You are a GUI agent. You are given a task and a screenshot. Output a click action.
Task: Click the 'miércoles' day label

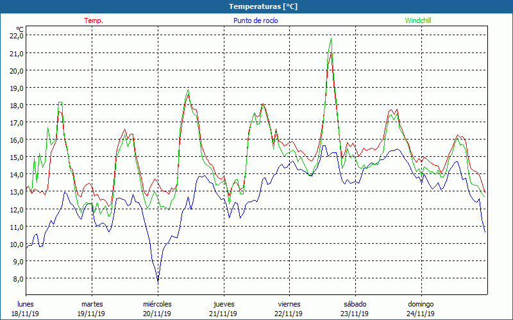pos(157,304)
